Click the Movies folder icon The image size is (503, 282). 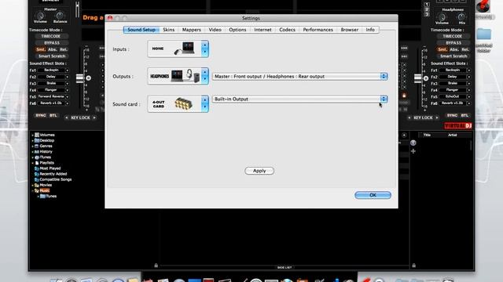[37, 185]
